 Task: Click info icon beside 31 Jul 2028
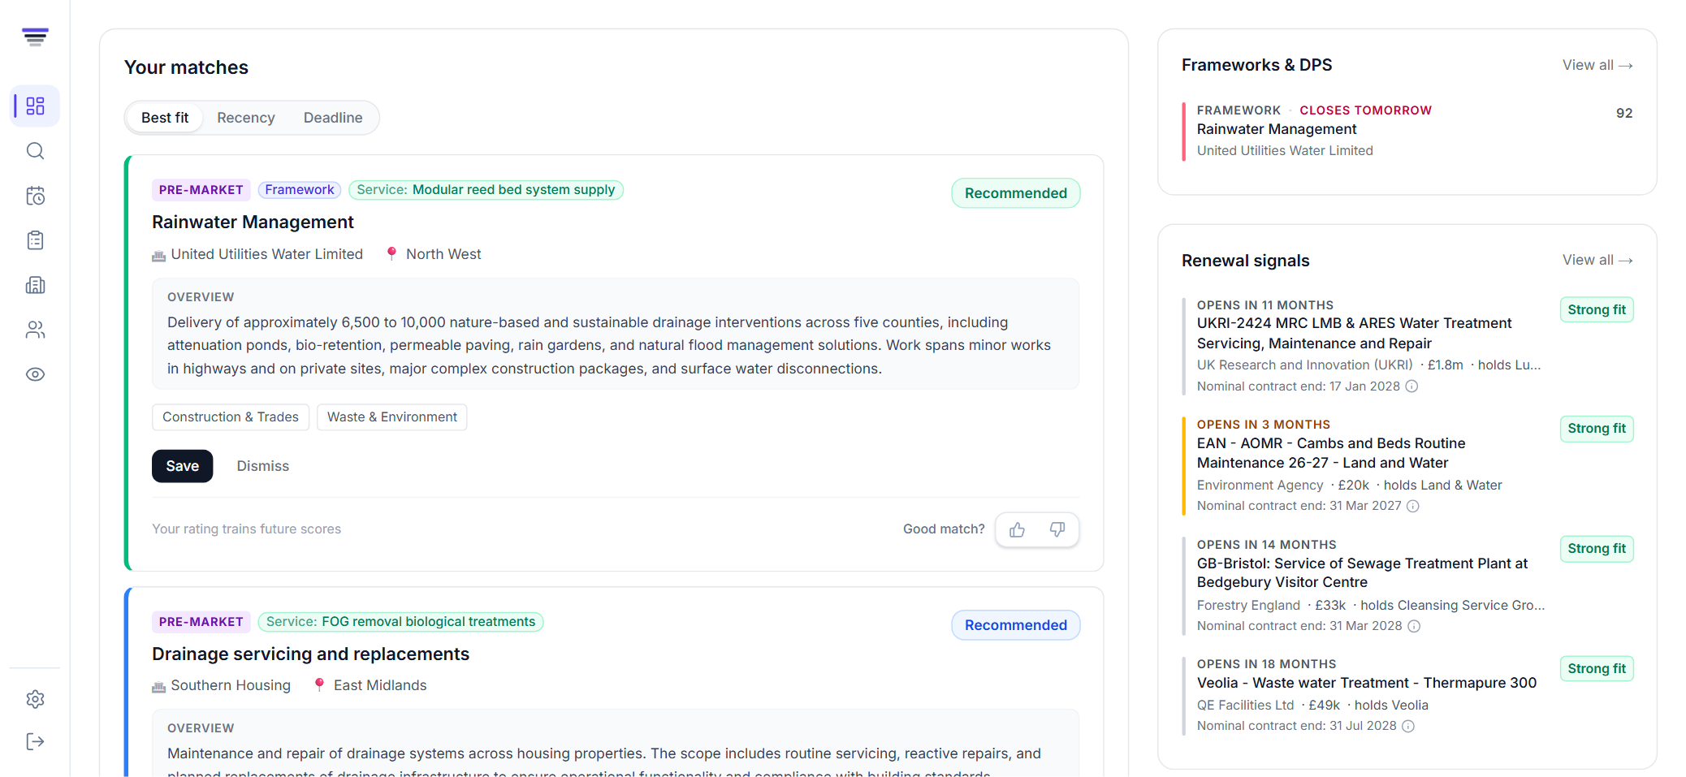pos(1408,726)
